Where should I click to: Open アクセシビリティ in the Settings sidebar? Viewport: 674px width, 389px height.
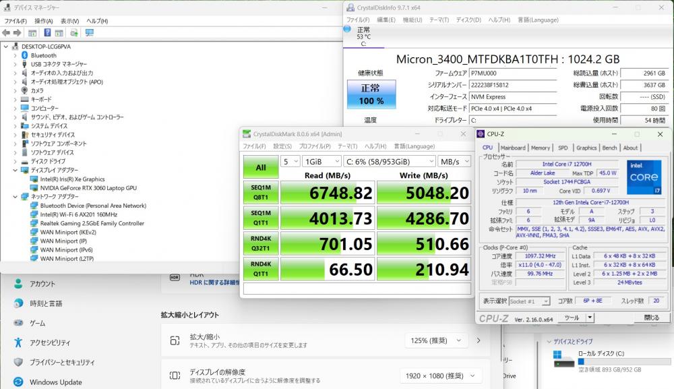coord(50,342)
